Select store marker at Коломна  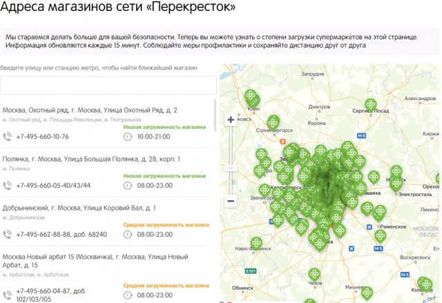click(x=425, y=284)
